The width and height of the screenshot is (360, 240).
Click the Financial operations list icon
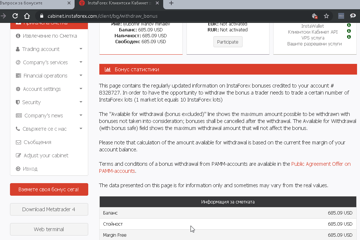(x=18, y=76)
